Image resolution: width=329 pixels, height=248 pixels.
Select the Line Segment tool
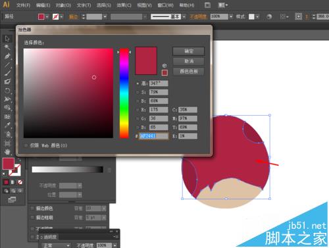tap(7, 64)
